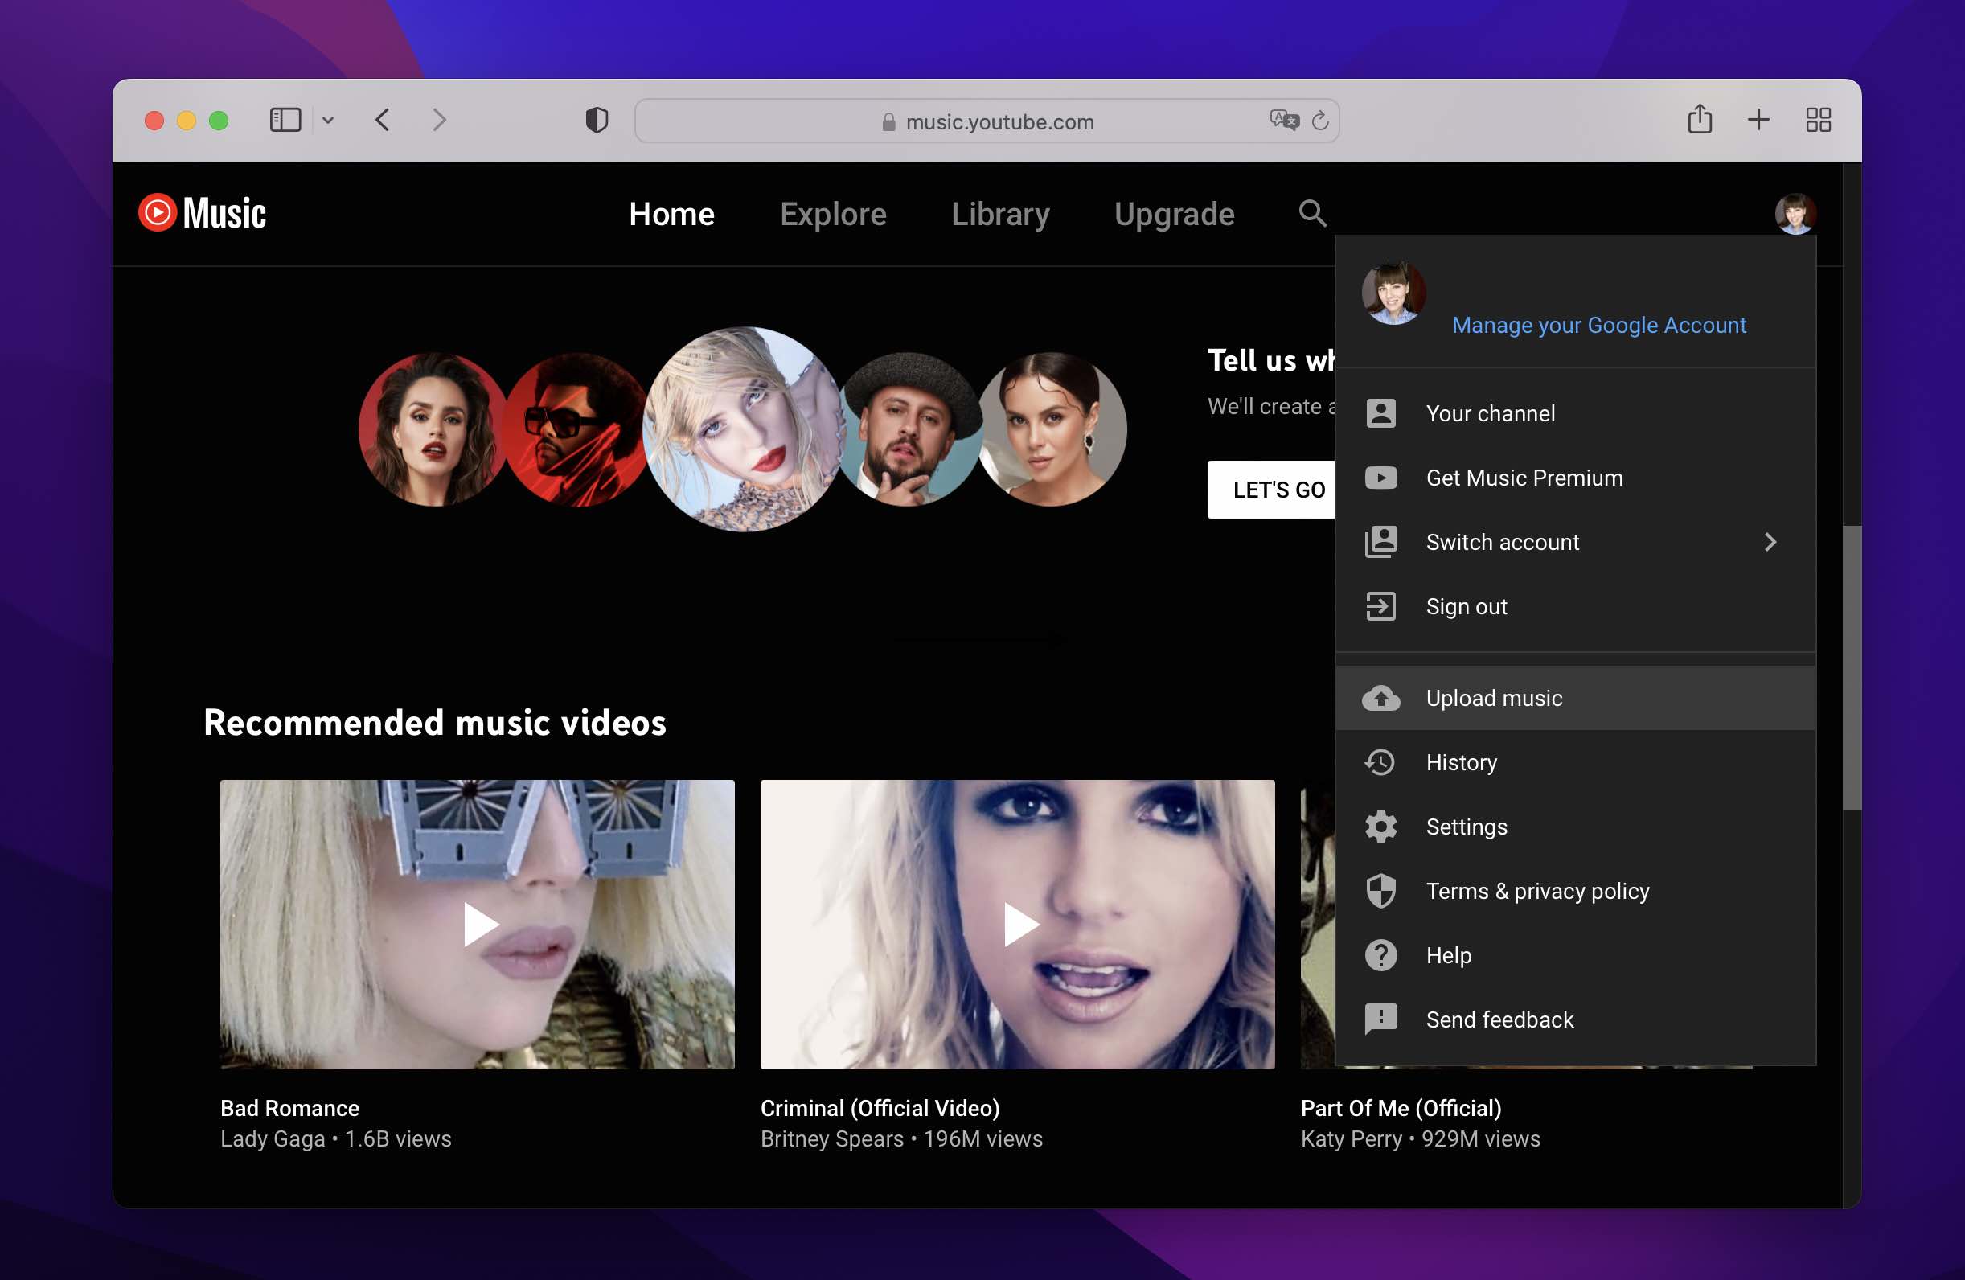Click the Upgrade menu item
Image resolution: width=1965 pixels, height=1280 pixels.
coord(1175,212)
